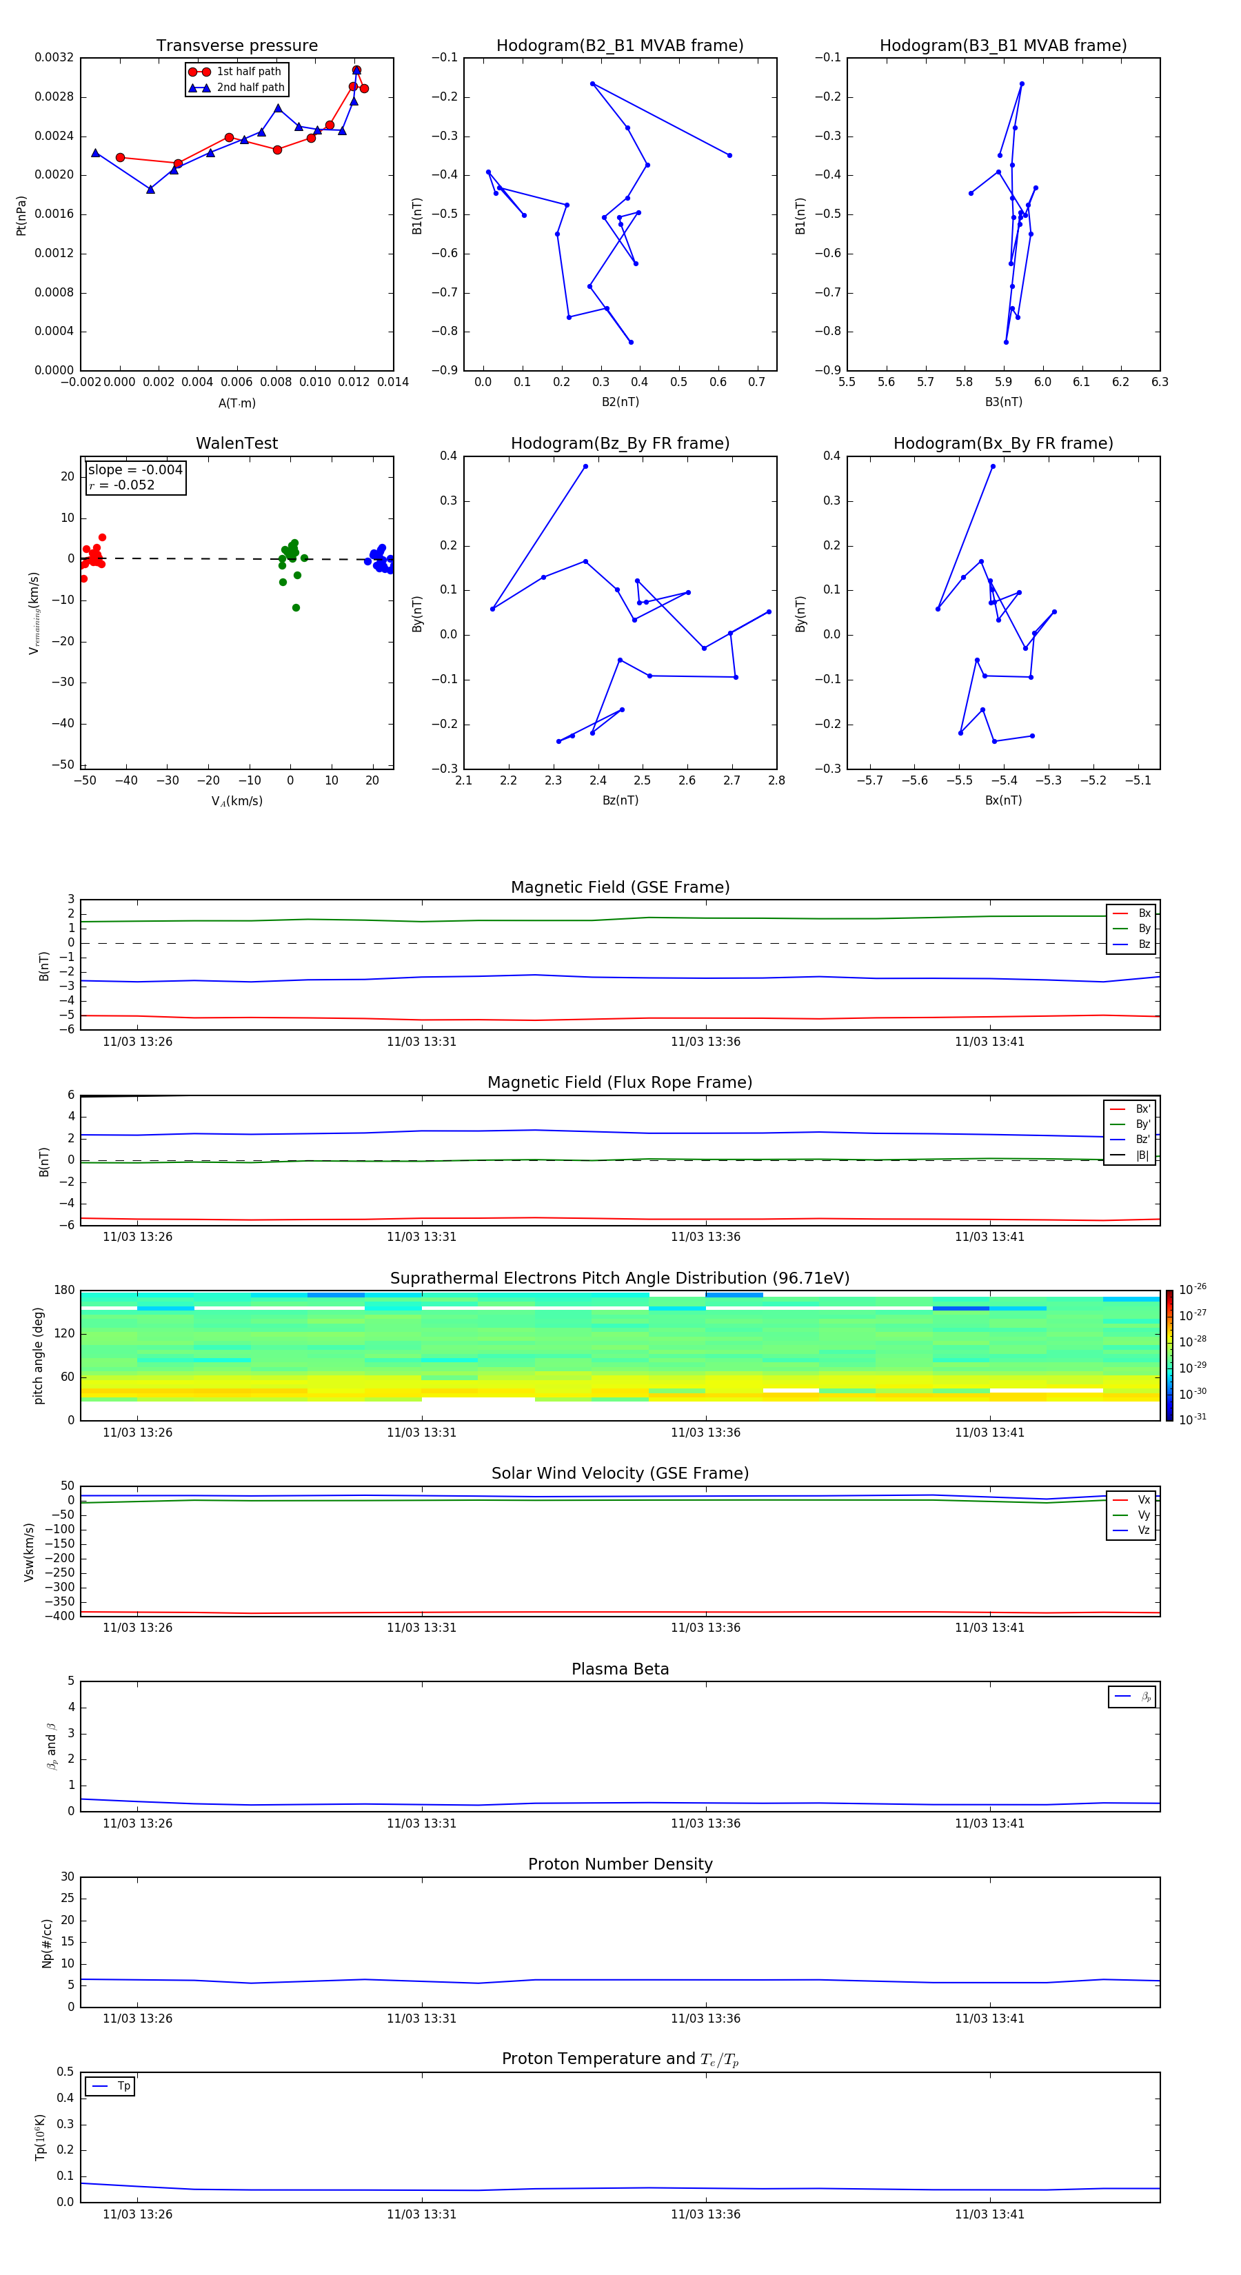Click the 'By' entry in GSE legend
The image size is (1241, 2275).
pos(1132,928)
